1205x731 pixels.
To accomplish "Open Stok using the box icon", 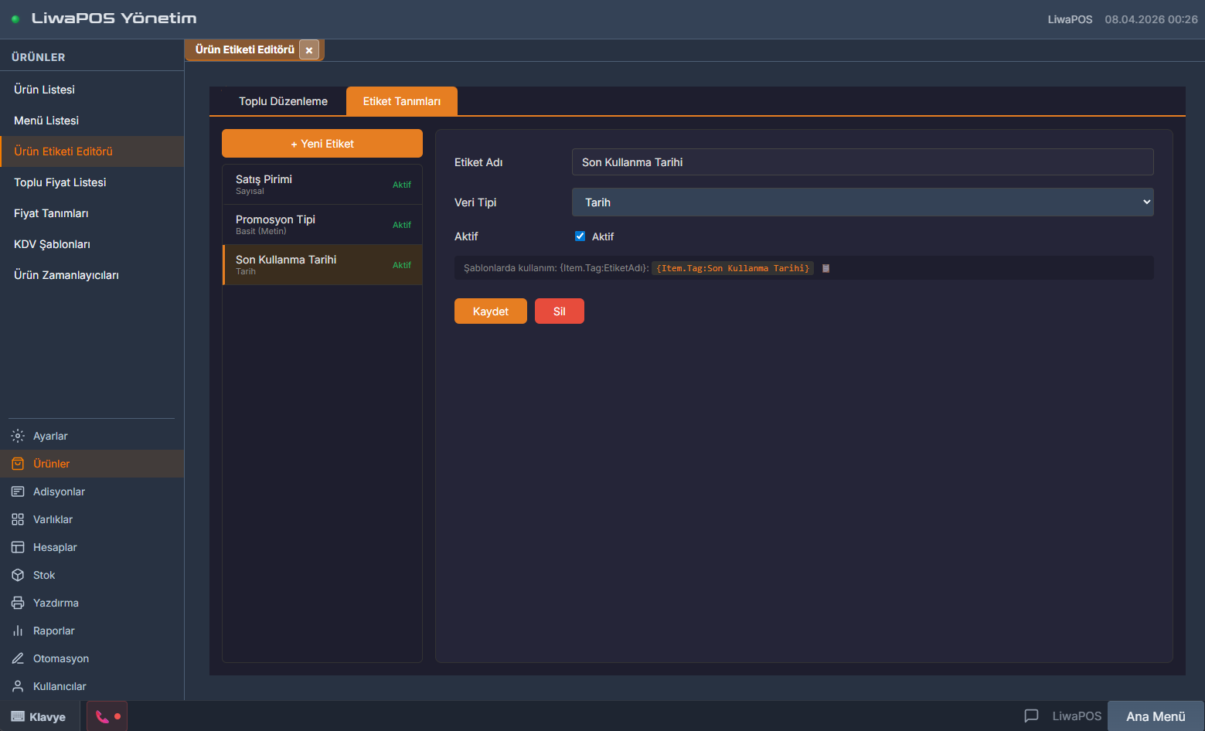I will (x=18, y=575).
